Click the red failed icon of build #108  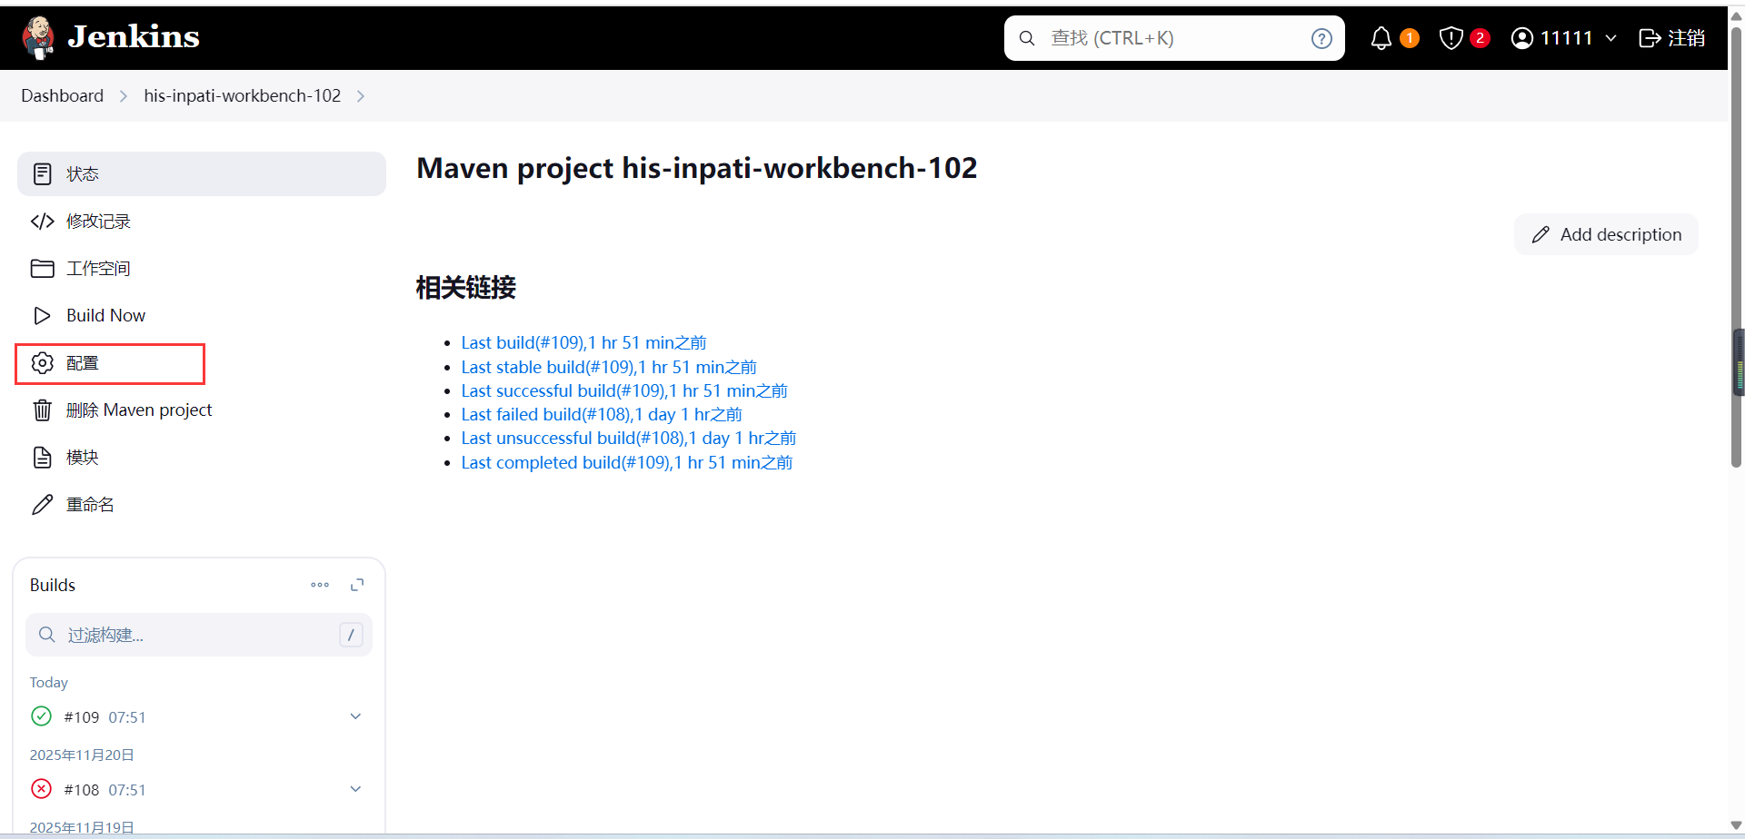(x=41, y=789)
